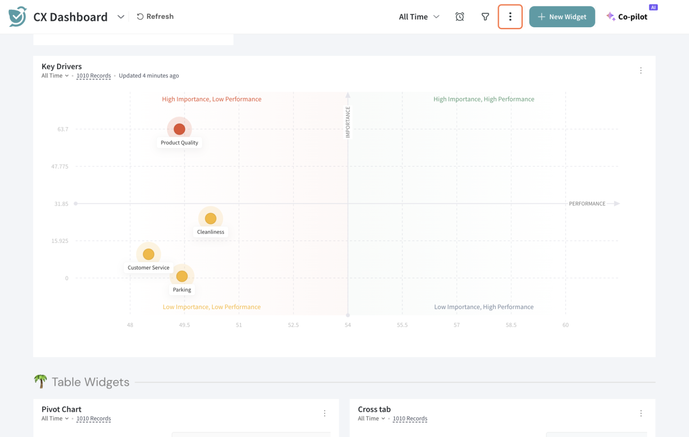Image resolution: width=689 pixels, height=437 pixels.
Task: Click the schedule alarm clock icon
Action: point(459,17)
